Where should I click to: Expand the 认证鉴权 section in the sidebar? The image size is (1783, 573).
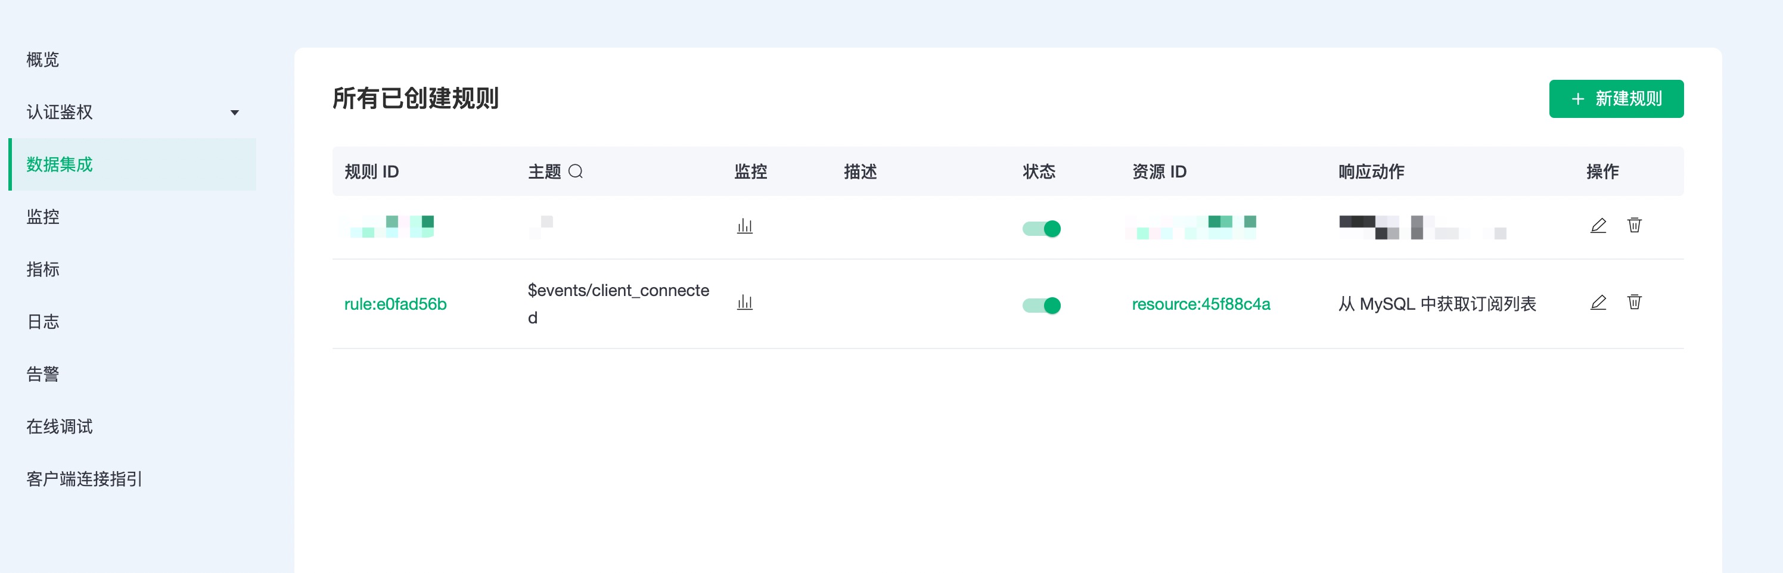coord(132,111)
